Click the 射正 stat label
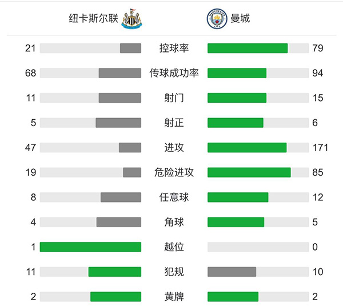 coord(174,123)
